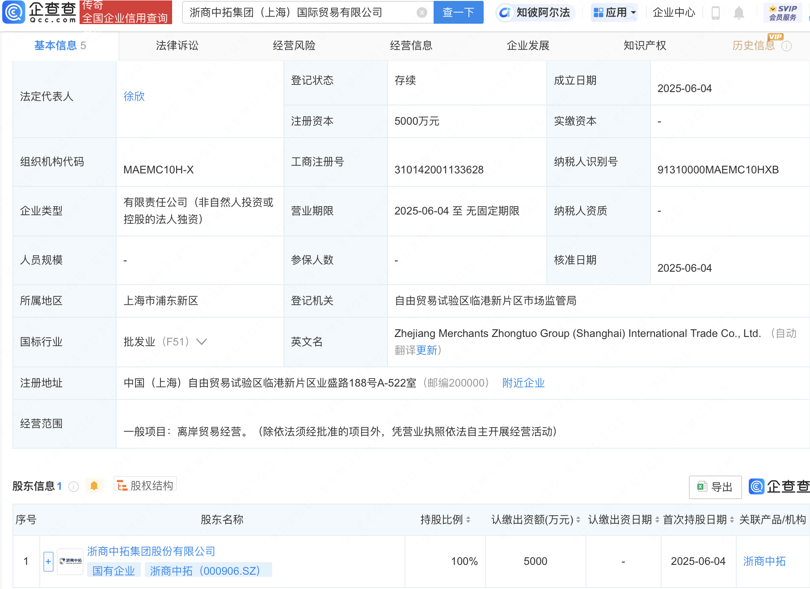This screenshot has width=810, height=589.
Task: Open 附近企业 link
Action: [x=523, y=383]
